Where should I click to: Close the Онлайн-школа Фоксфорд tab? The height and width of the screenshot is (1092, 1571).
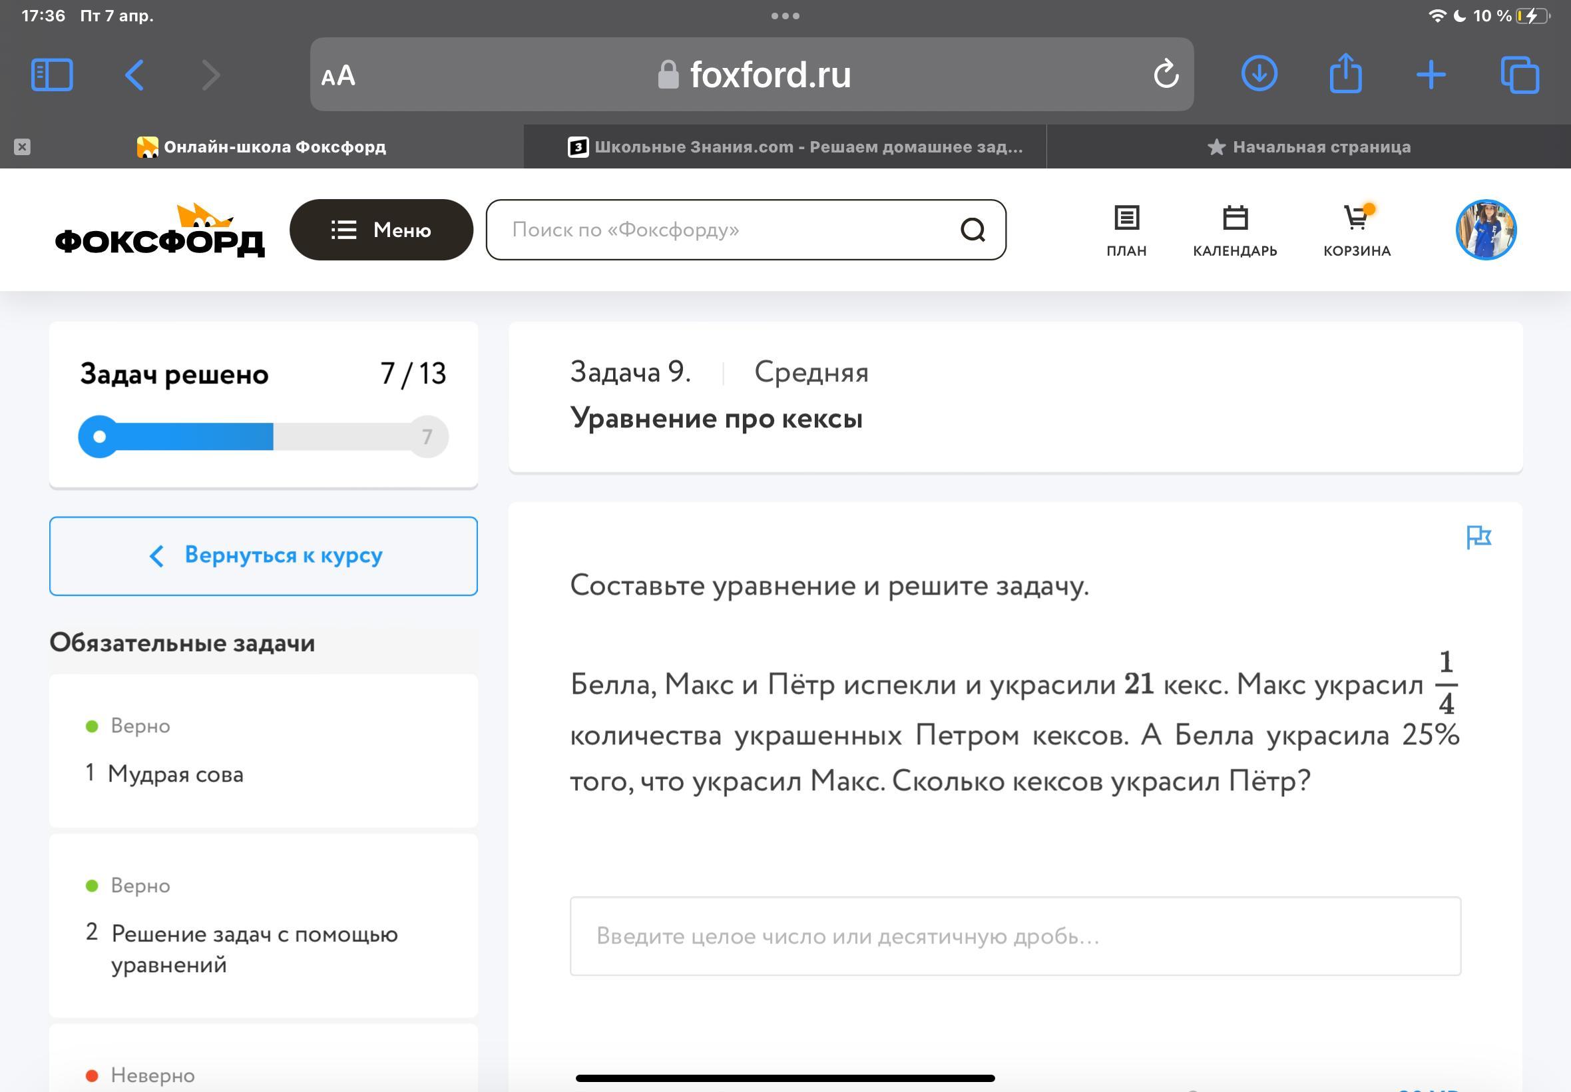[x=22, y=147]
